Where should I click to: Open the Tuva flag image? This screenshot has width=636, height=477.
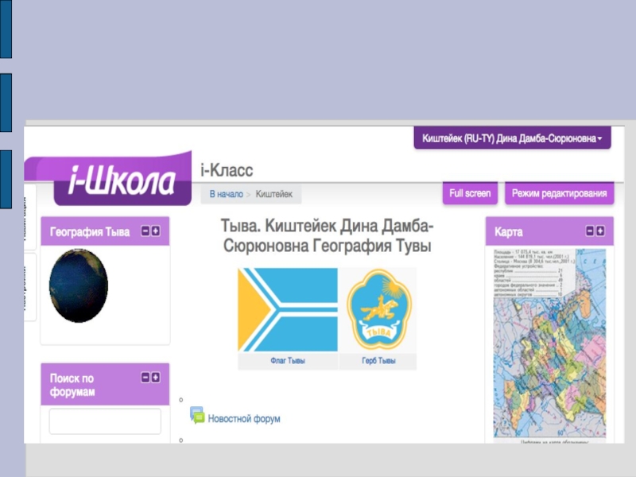288,309
